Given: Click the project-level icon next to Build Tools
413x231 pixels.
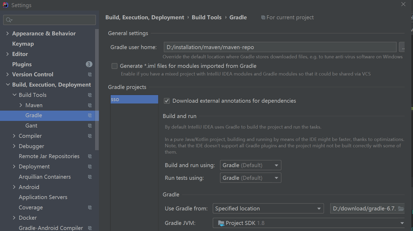Looking at the screenshot, I should tap(90, 95).
